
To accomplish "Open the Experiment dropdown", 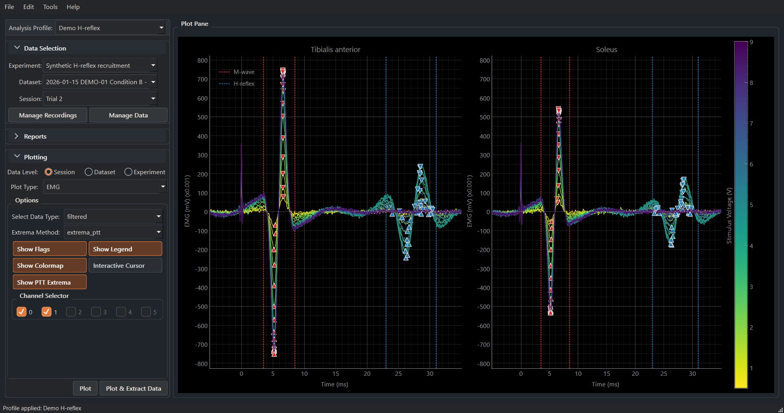I will click(x=100, y=65).
